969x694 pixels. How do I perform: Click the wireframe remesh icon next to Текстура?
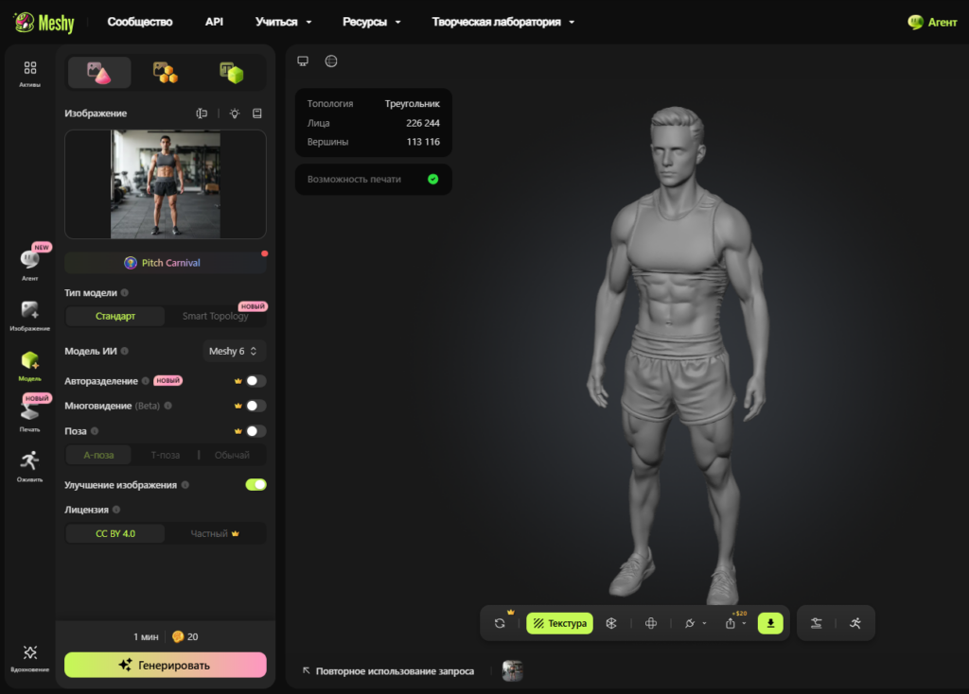pos(611,624)
